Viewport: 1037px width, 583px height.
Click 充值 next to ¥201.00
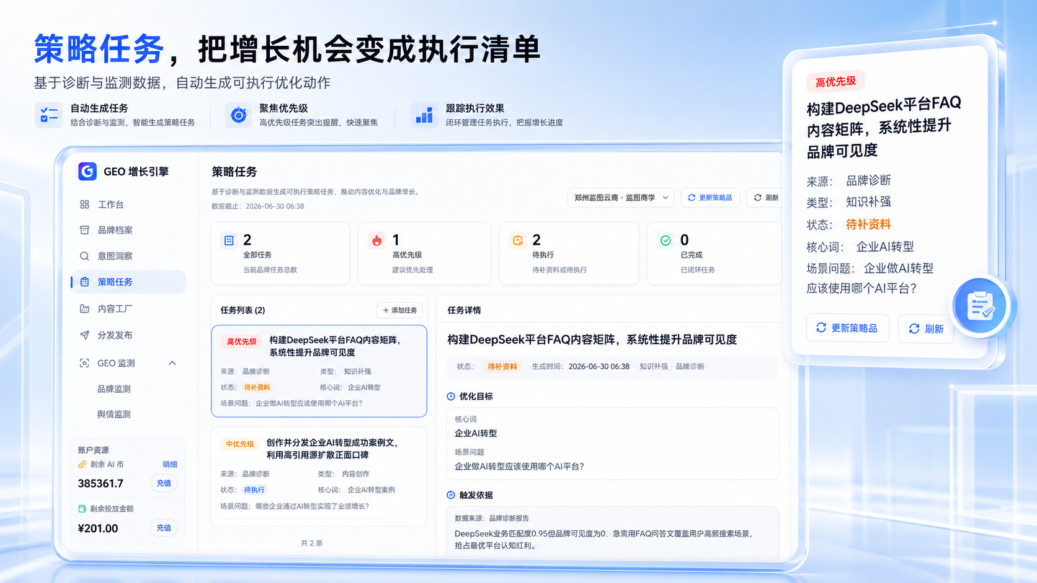tap(164, 528)
